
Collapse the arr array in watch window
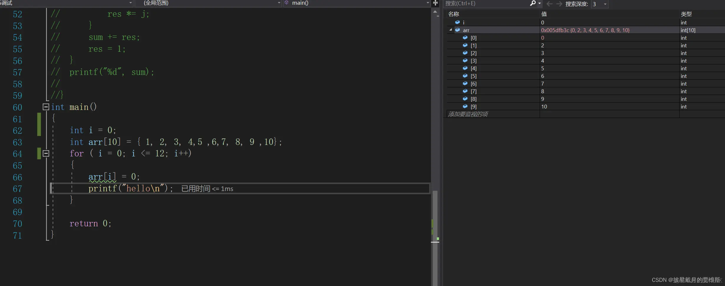point(450,30)
